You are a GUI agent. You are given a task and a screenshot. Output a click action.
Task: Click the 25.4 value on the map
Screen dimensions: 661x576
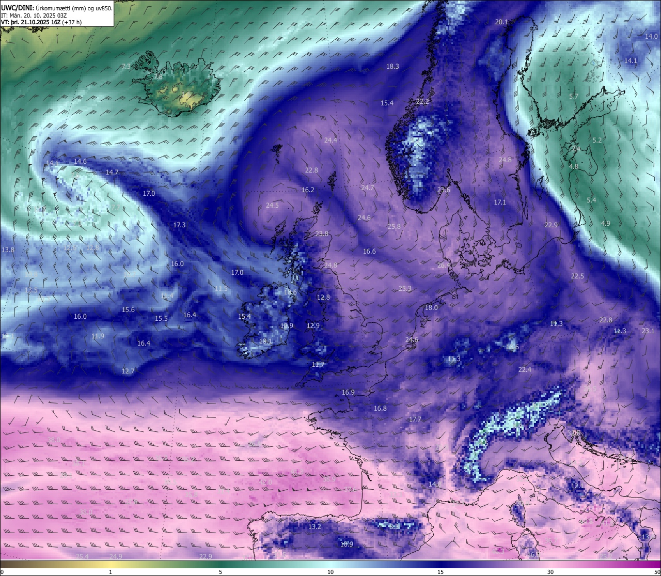pyautogui.click(x=82, y=556)
